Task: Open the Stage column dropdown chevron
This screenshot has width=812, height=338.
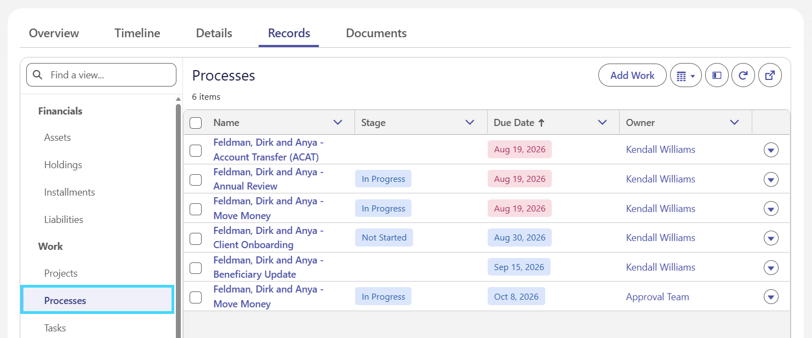Action: pos(470,122)
